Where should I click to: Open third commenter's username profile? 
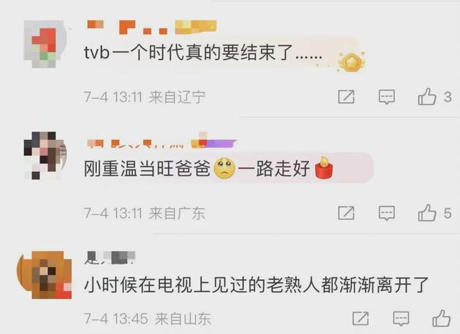(110, 258)
